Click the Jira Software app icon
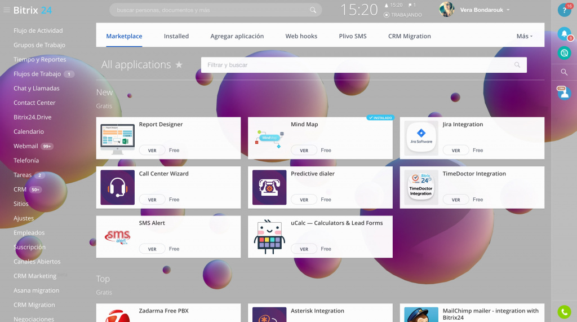The width and height of the screenshot is (577, 322). click(x=421, y=138)
